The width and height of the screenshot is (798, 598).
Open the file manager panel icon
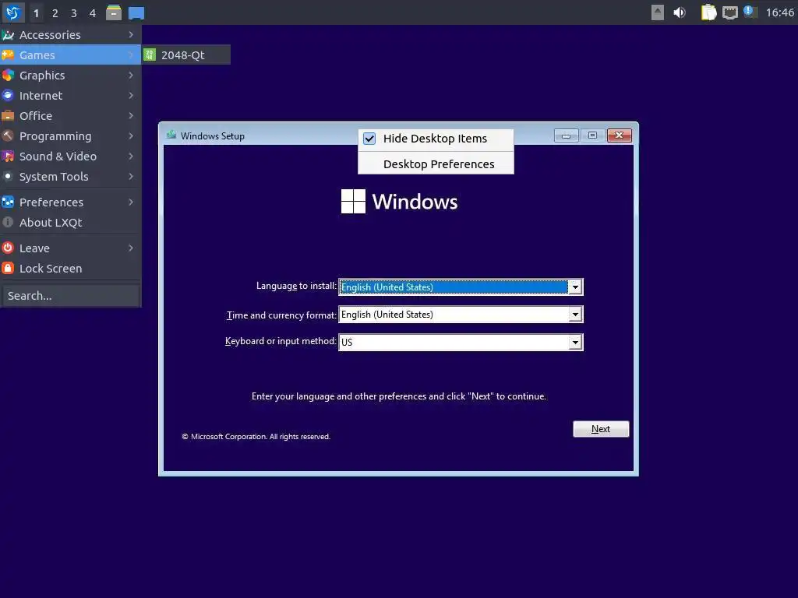coord(114,12)
